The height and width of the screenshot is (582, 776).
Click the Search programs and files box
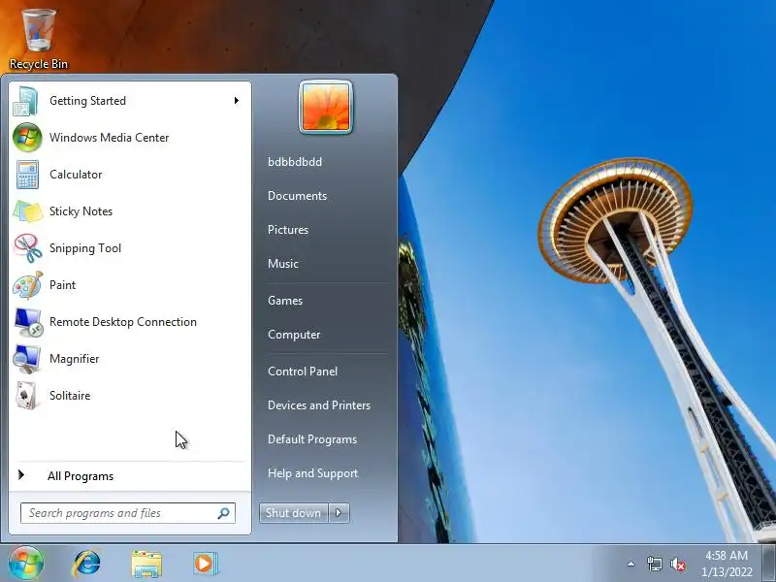coord(128,513)
